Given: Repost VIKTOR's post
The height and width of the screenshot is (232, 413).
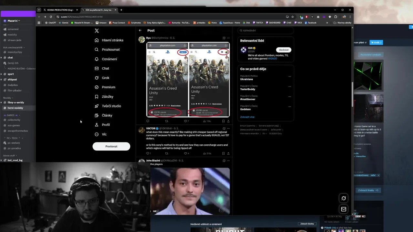Looking at the screenshot, I should [166, 153].
